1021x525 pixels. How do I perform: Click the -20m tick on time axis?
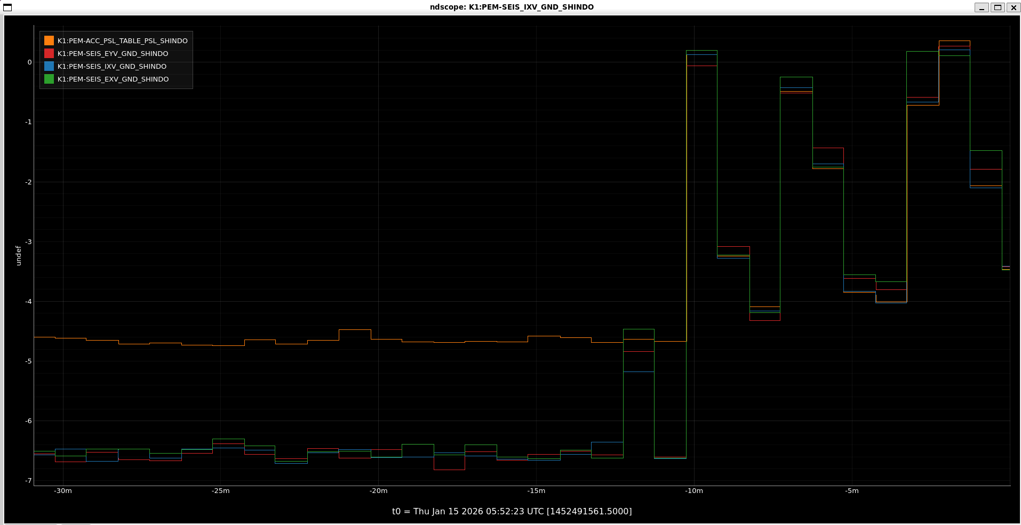(x=378, y=491)
